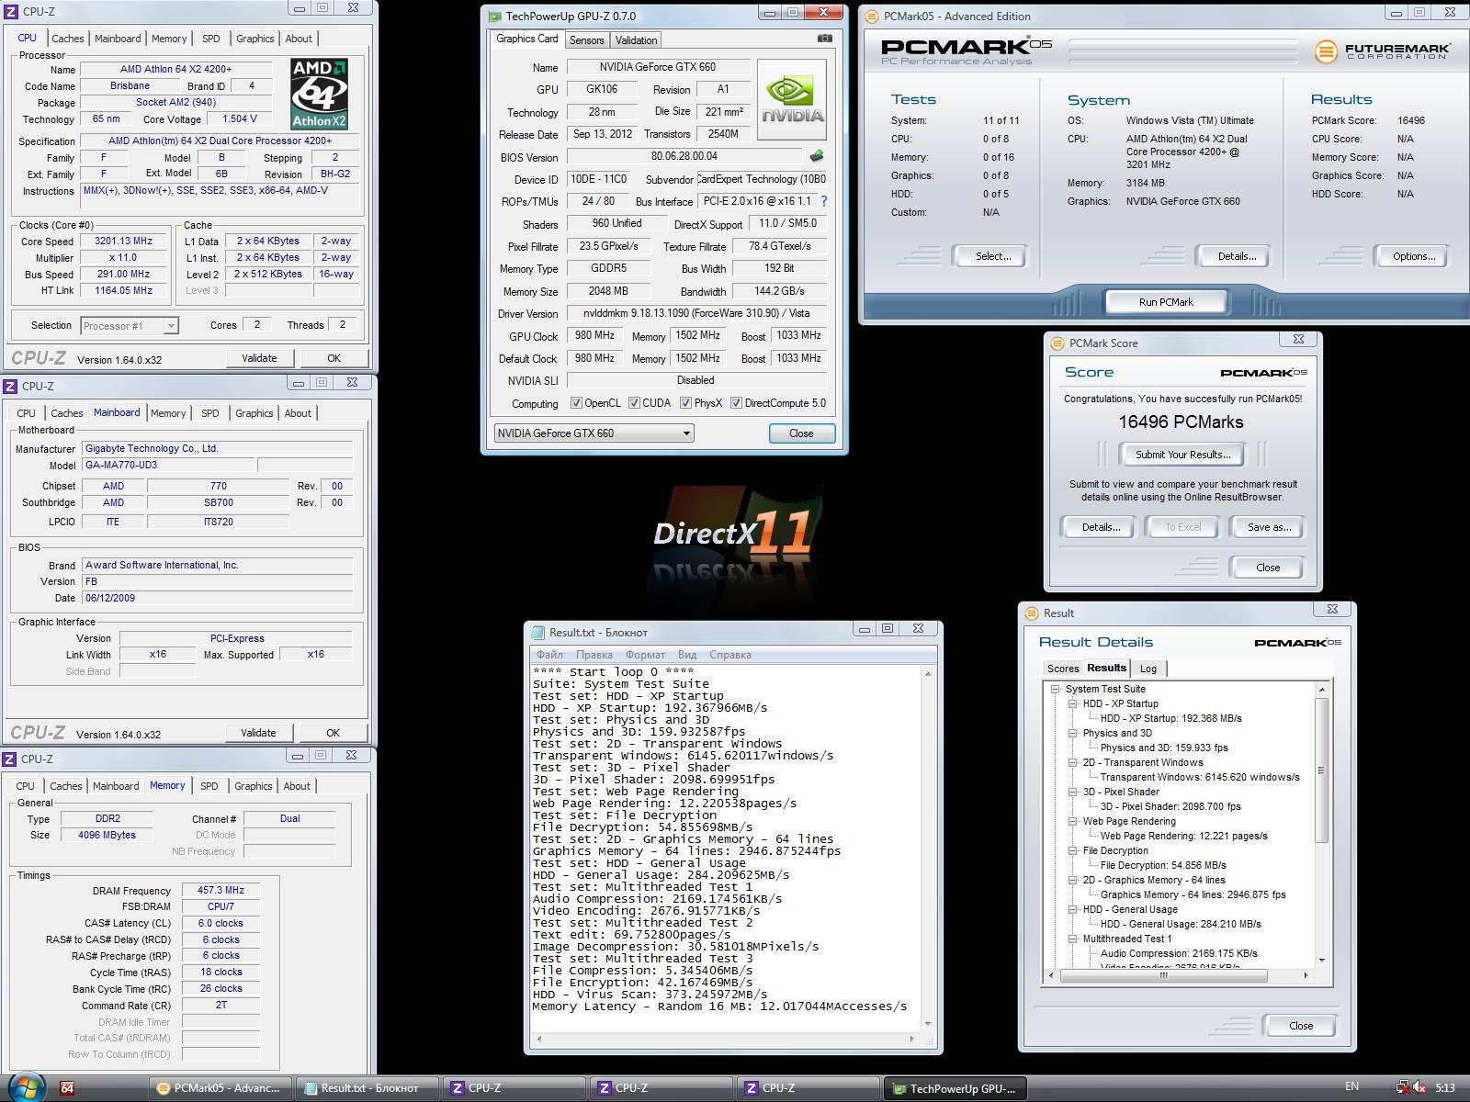Click the GPU-Z title bar icon

(x=495, y=17)
